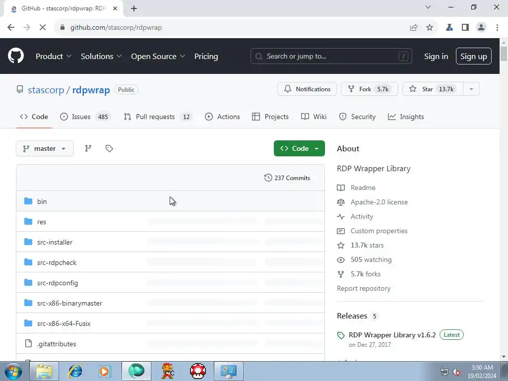Fork the repository with Fork button
Image resolution: width=508 pixels, height=381 pixels.
click(x=369, y=89)
